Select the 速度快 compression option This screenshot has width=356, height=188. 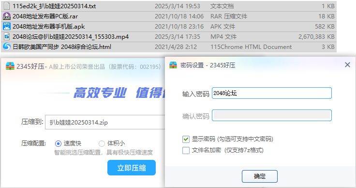coord(58,143)
